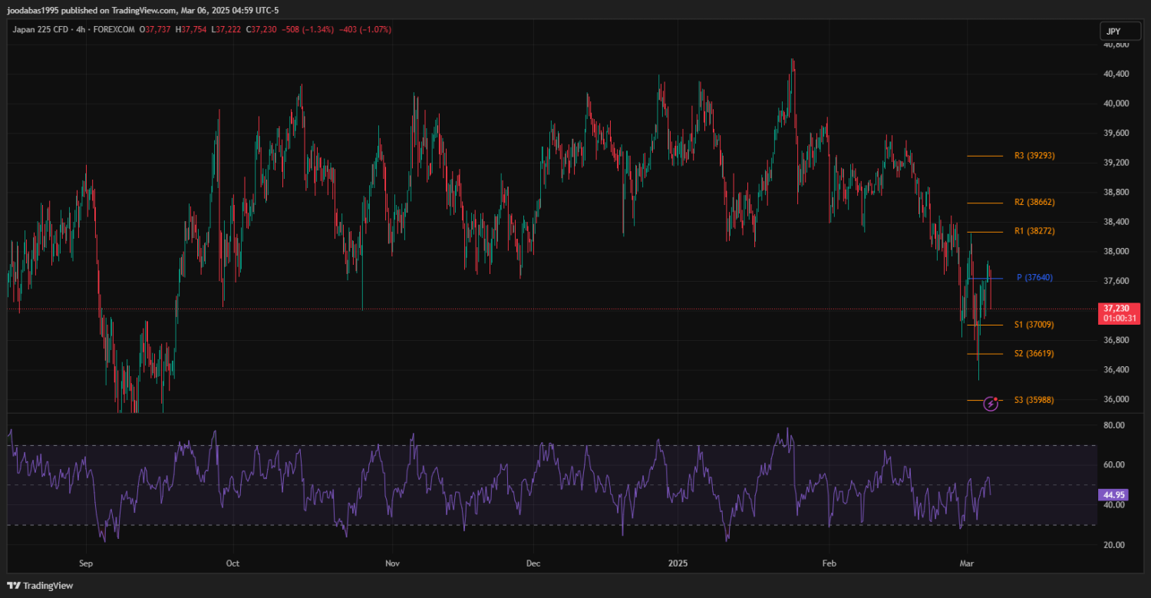The image size is (1151, 598).
Task: Click the TradingView logo icon
Action: [14, 586]
